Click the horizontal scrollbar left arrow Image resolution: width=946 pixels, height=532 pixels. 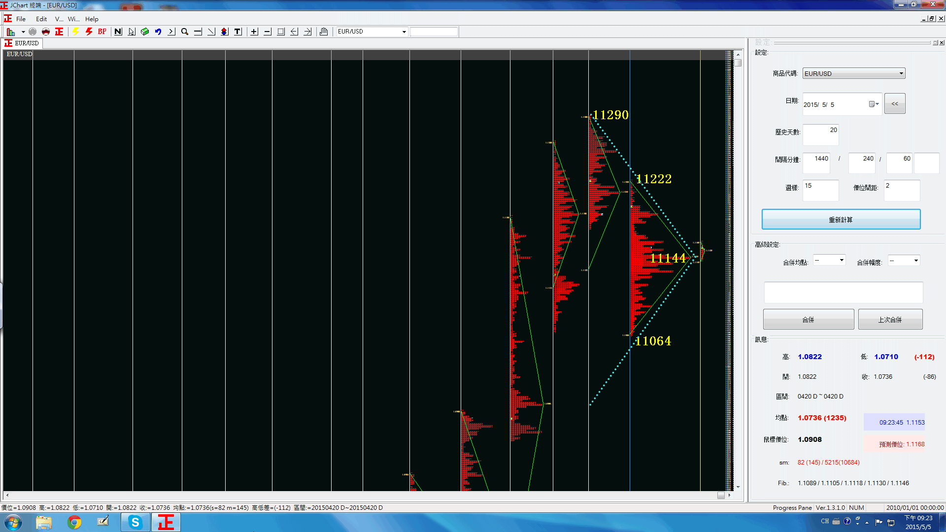pos(7,496)
